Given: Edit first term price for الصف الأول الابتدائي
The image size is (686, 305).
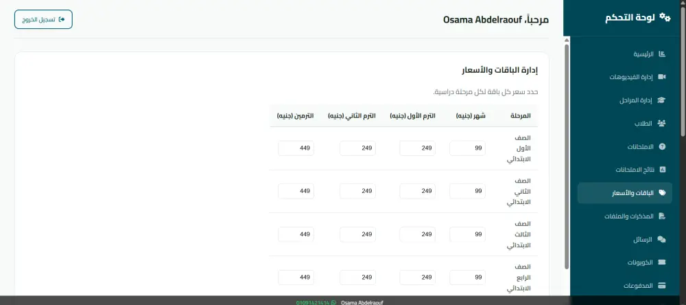Looking at the screenshot, I should (417, 148).
